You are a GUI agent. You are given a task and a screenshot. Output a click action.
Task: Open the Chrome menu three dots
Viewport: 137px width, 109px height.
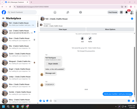point(135,7)
